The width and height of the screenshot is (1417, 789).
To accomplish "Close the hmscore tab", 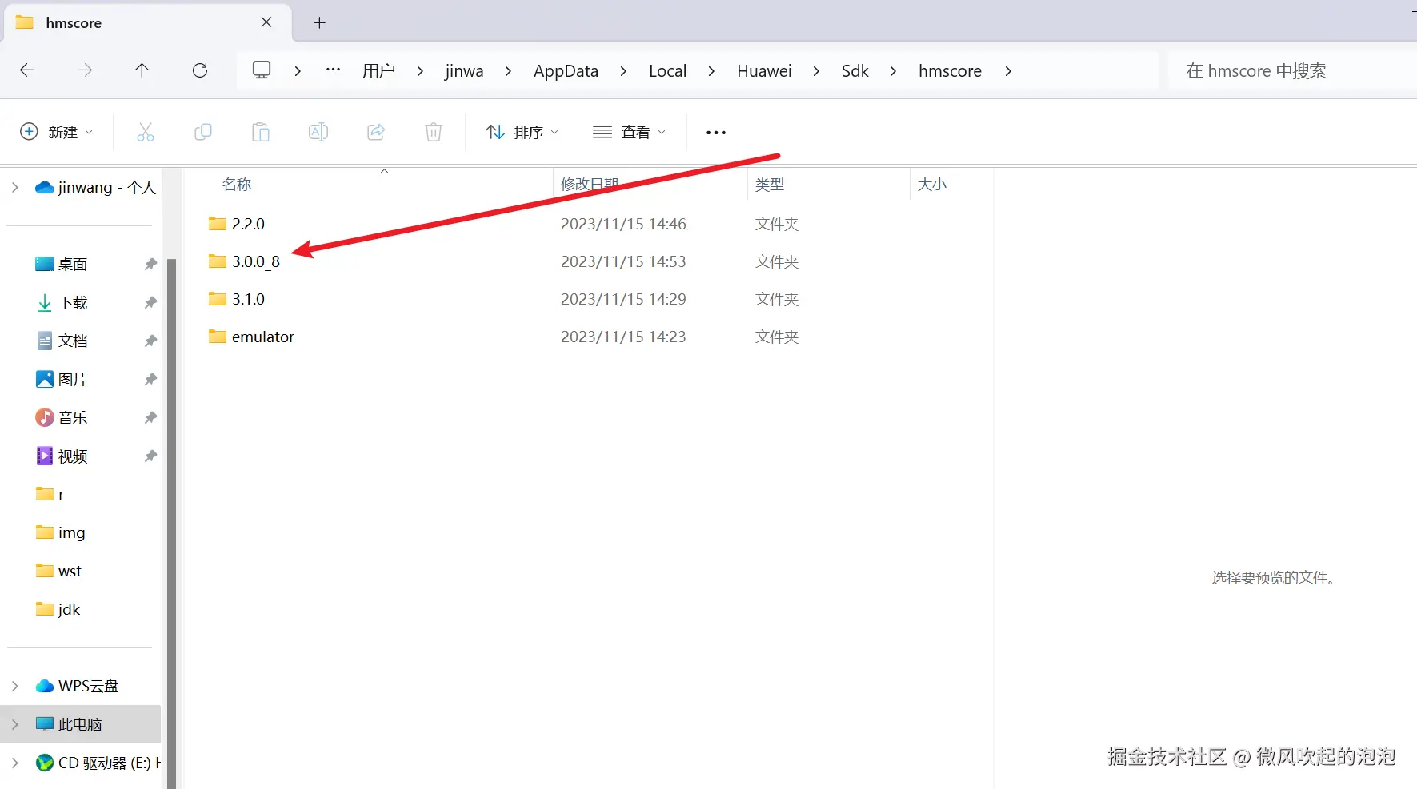I will click(x=266, y=22).
